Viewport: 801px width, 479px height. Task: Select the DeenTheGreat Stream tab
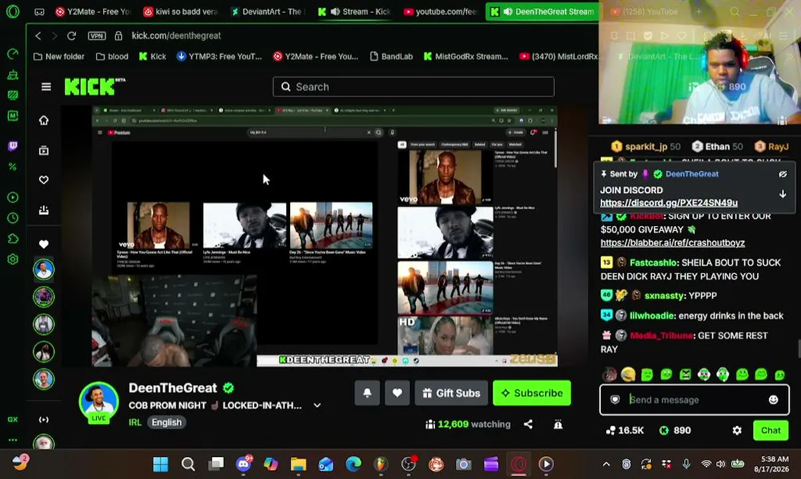542,11
